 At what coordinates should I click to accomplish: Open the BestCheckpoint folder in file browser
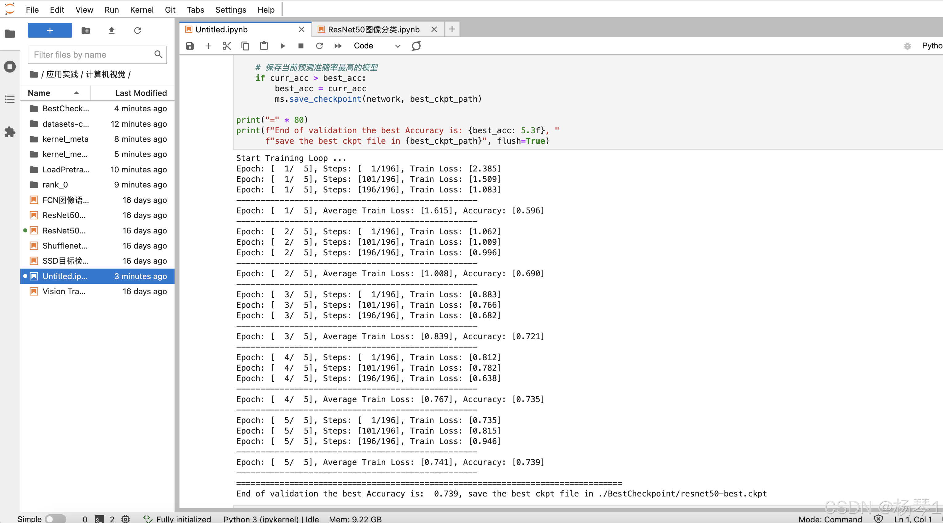click(x=65, y=108)
